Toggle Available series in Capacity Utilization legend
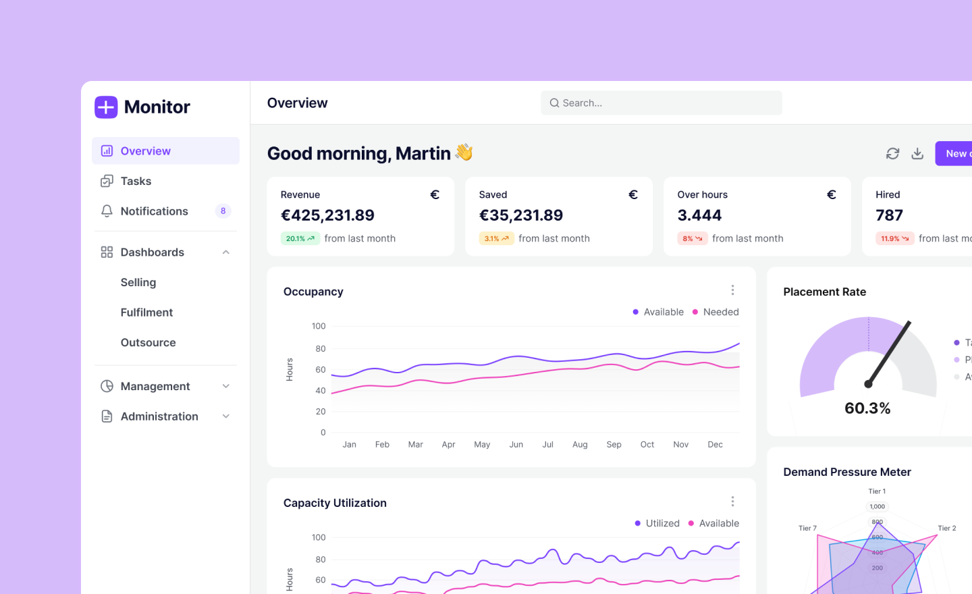The width and height of the screenshot is (972, 594). pos(713,523)
